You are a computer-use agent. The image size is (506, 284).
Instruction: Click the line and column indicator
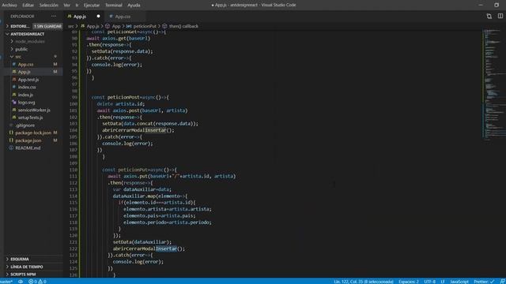[364, 282]
